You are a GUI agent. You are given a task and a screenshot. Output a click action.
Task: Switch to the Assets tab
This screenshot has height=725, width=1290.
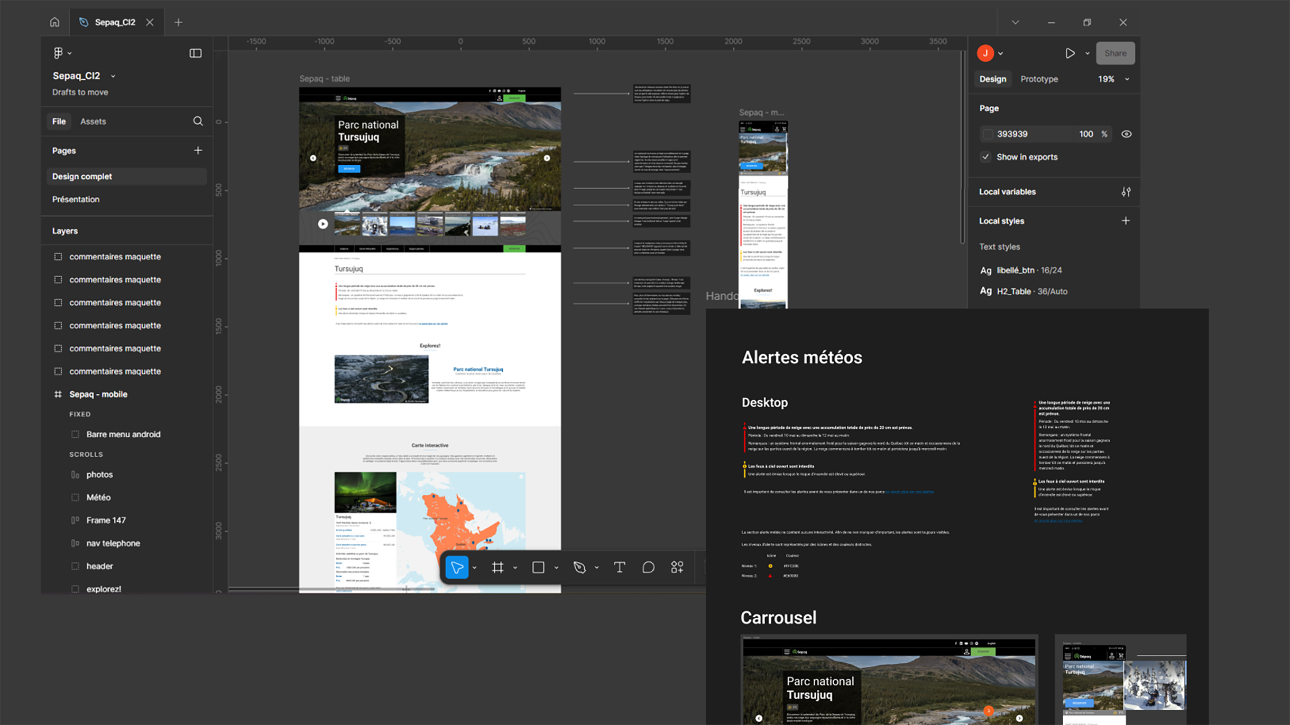[x=93, y=121]
